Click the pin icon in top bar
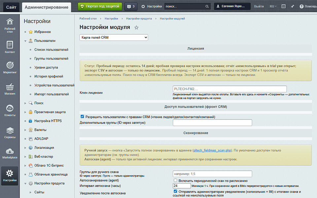317x198 pixels. point(292,7)
